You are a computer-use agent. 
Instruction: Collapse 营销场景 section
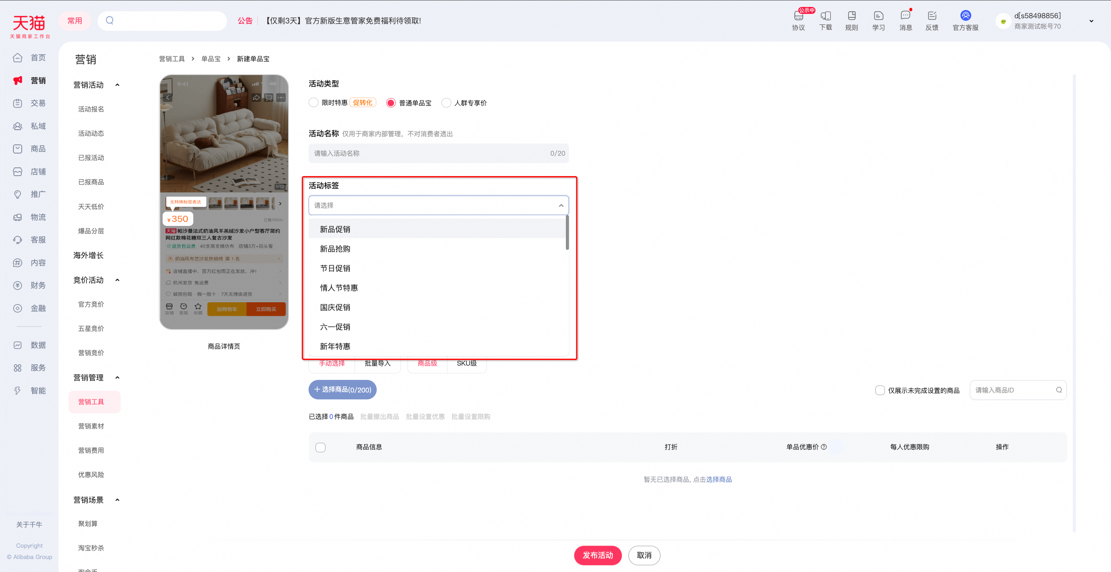[x=117, y=500]
